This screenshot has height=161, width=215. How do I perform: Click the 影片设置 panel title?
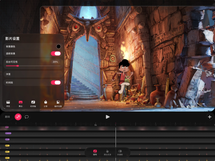click(12, 39)
